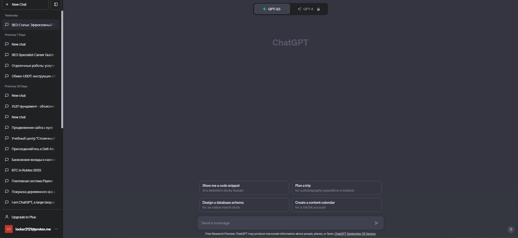Click the three-dots icon next to the account email
Image resolution: width=518 pixels, height=238 pixels.
click(x=56, y=229)
